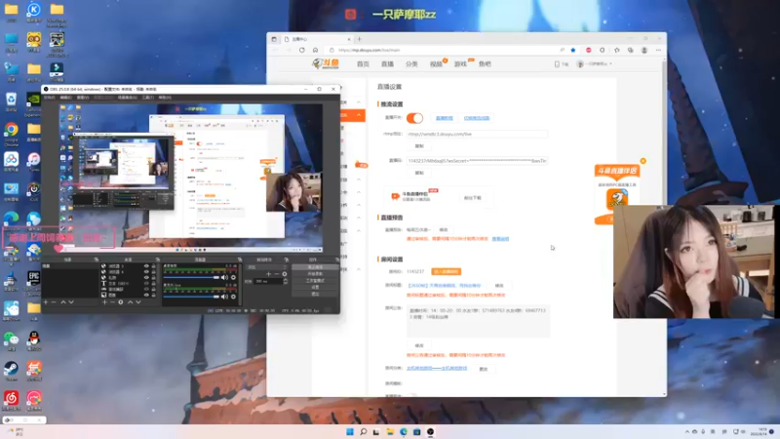Mute the desktop audio speaker icon in OBS

click(224, 277)
